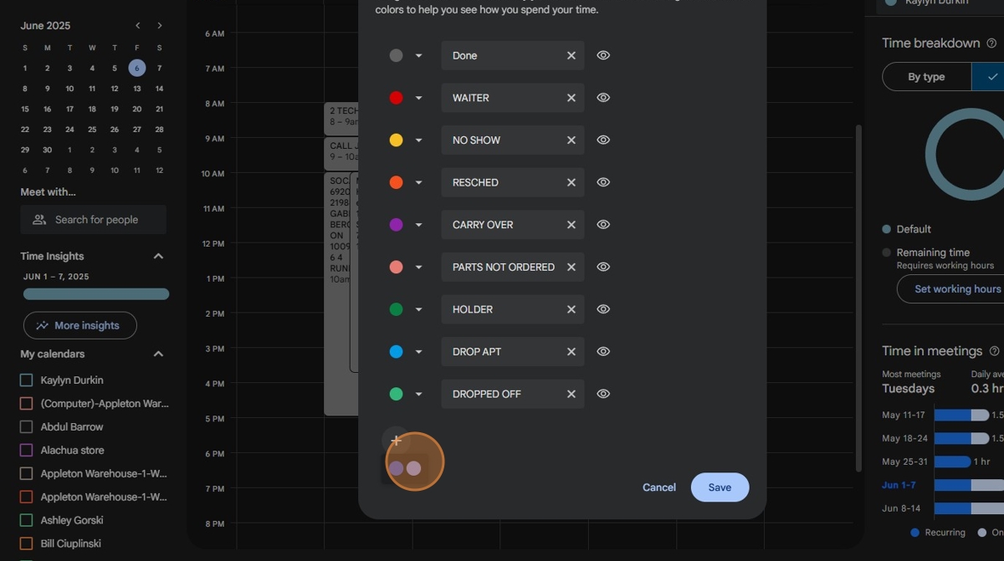Hide PARTS NOT ORDERED label with eye icon

tap(603, 268)
